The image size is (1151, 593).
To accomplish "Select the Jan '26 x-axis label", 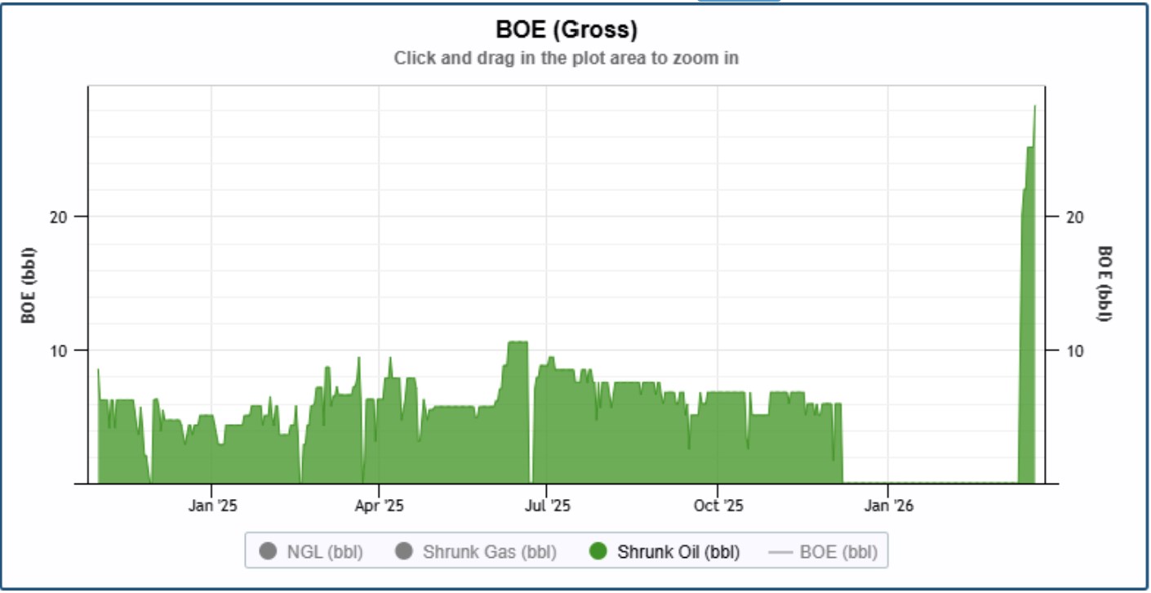I will (x=889, y=506).
